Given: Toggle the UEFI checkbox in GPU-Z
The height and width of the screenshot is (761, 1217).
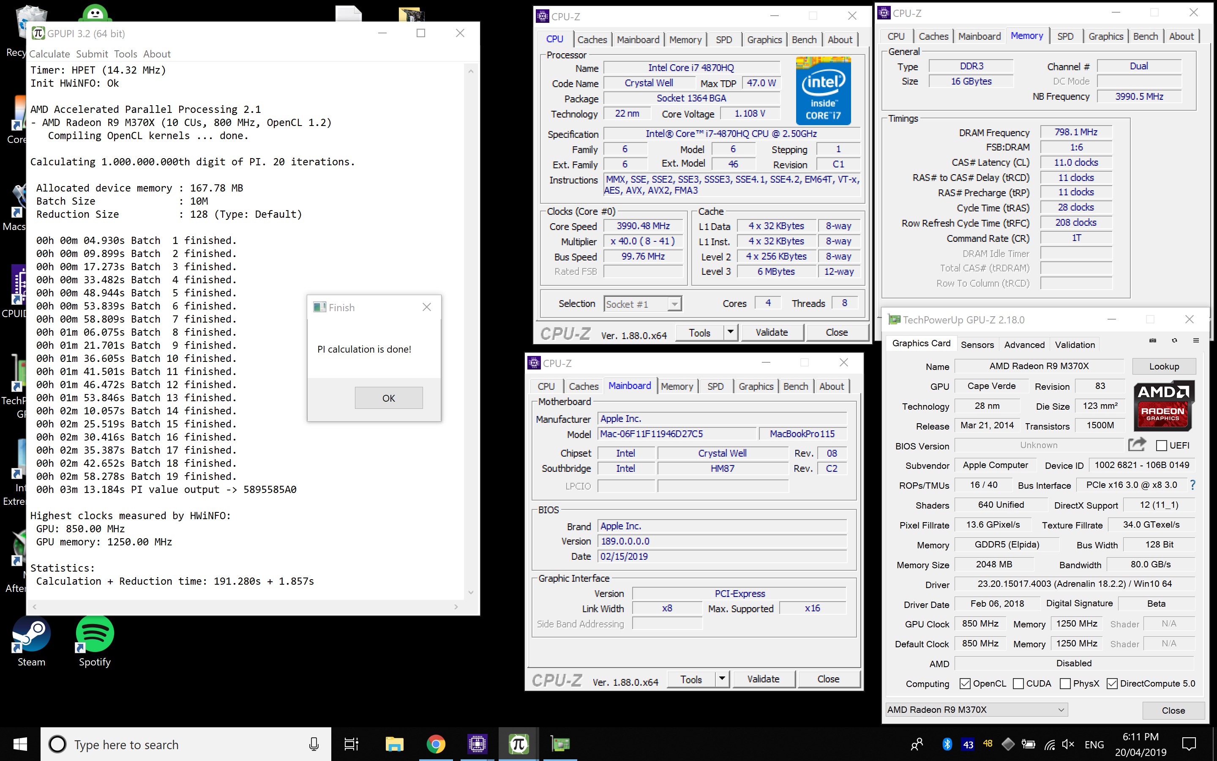Looking at the screenshot, I should (x=1161, y=445).
